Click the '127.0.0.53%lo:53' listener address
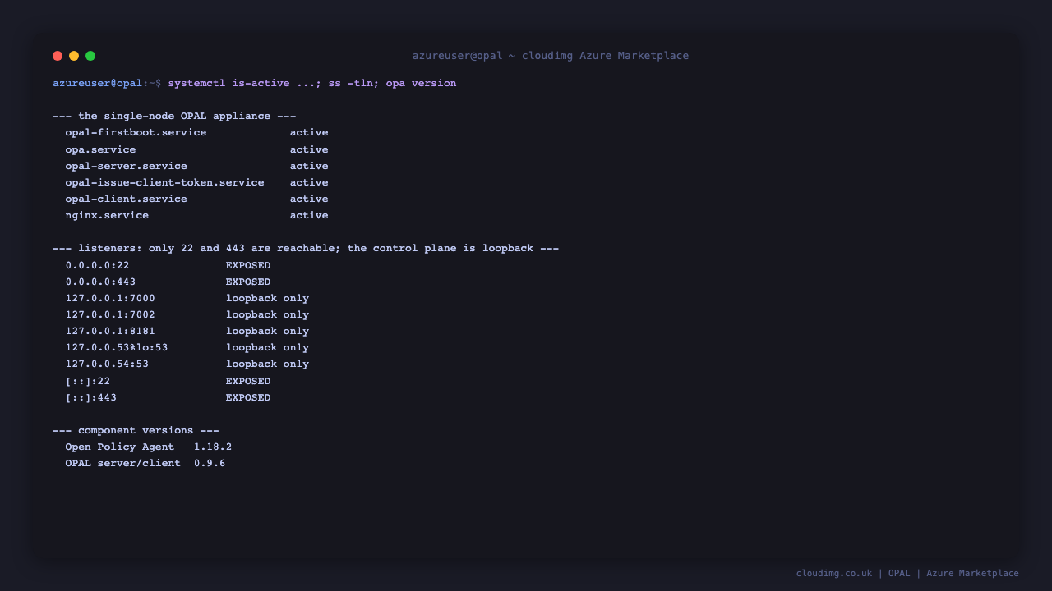The width and height of the screenshot is (1052, 591). point(117,347)
